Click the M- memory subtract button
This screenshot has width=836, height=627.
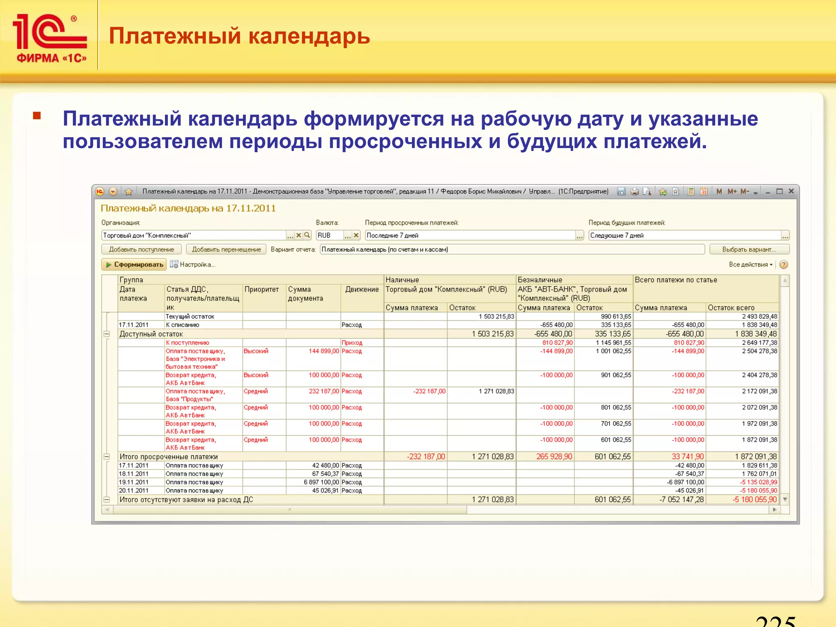click(745, 191)
